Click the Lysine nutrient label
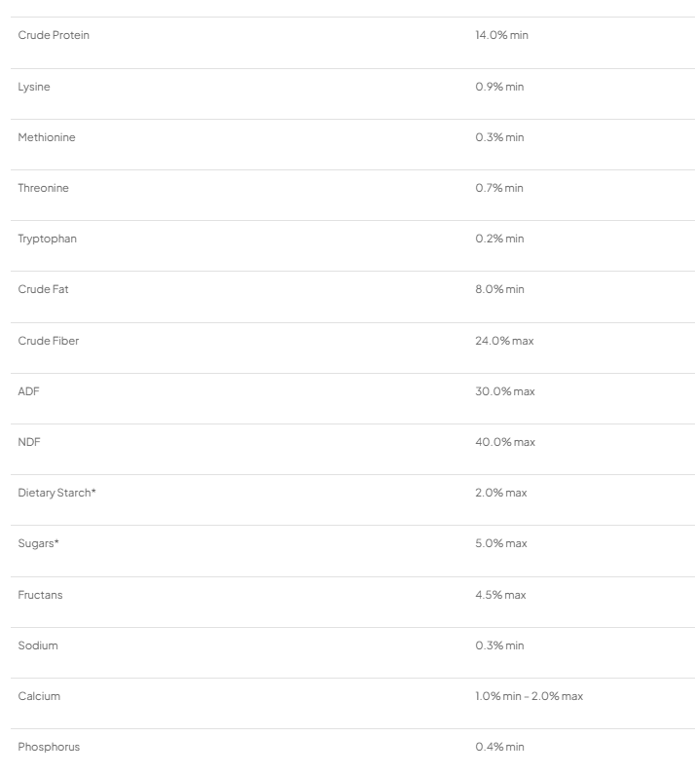Screen dimensions: 695x774 tap(34, 87)
